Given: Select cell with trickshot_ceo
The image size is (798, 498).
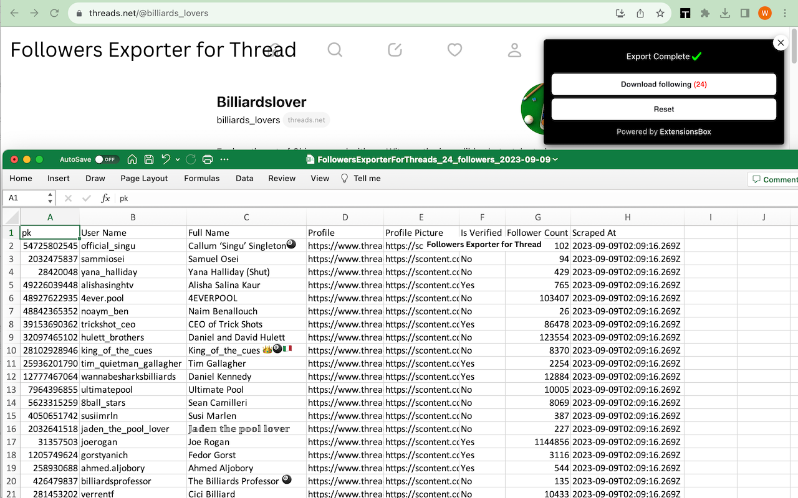Looking at the screenshot, I should (133, 324).
